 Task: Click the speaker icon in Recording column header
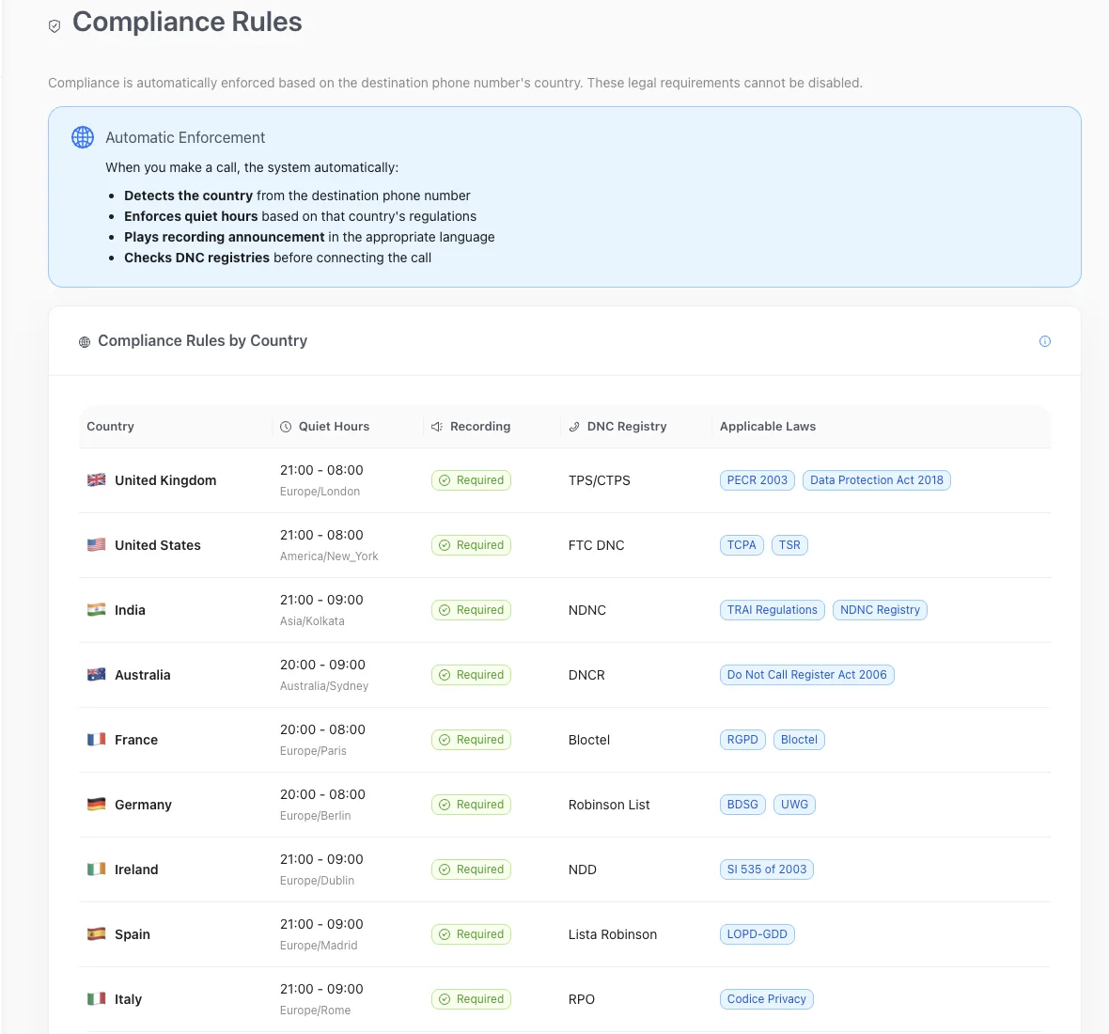tap(437, 427)
